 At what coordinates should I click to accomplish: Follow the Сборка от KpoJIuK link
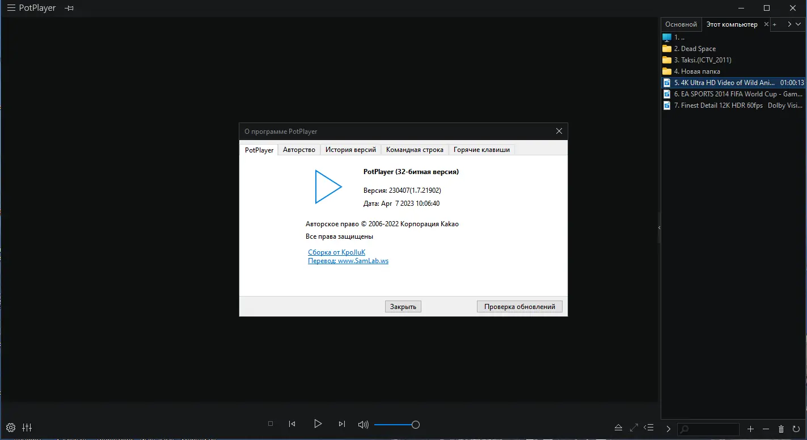point(337,252)
